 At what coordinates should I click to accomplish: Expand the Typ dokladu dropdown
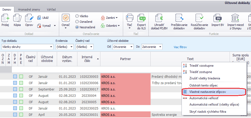click(51, 47)
